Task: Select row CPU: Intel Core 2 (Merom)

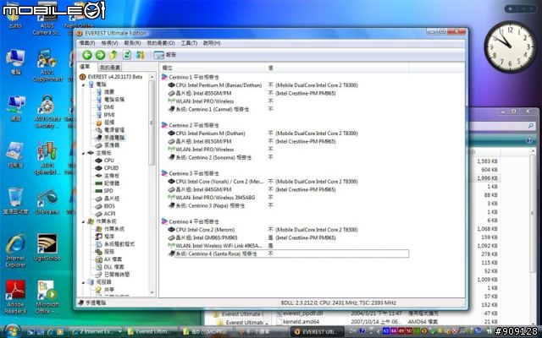Action: [x=205, y=230]
